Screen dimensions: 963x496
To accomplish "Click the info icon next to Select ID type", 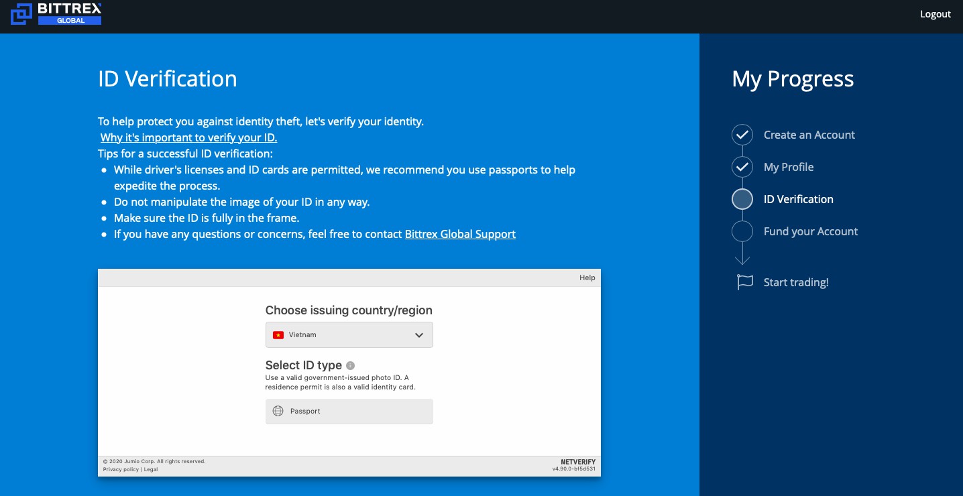I will (350, 365).
